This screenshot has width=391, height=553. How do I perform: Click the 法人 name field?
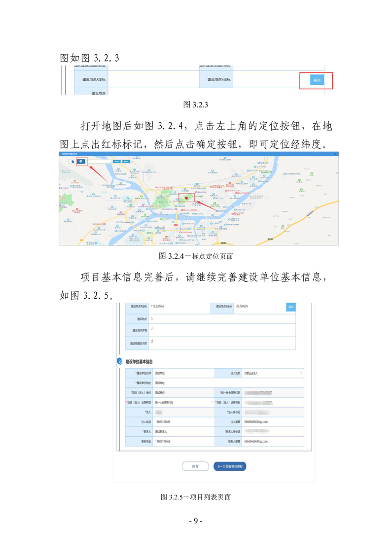[183, 412]
